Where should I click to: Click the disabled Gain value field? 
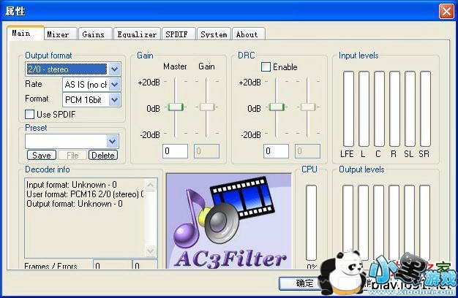pyautogui.click(x=206, y=151)
